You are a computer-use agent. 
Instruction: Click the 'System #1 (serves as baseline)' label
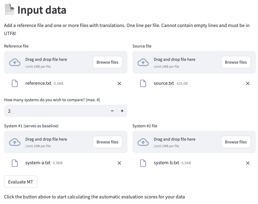[x=31, y=126]
